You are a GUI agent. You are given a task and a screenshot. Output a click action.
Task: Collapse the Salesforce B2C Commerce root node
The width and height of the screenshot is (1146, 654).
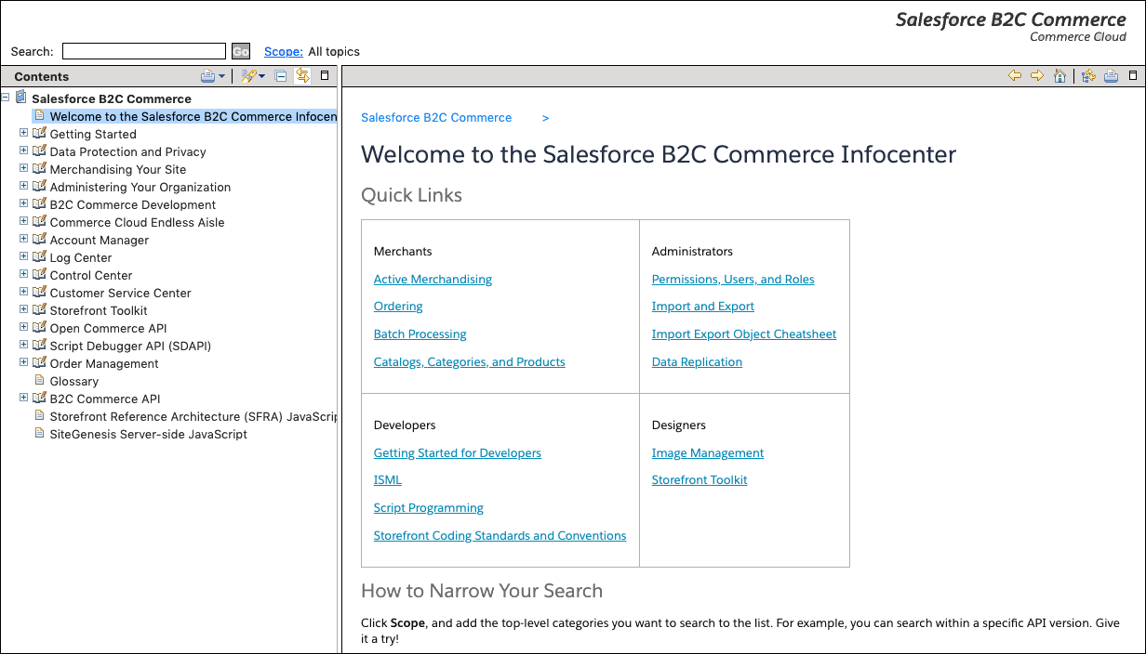tap(6, 97)
